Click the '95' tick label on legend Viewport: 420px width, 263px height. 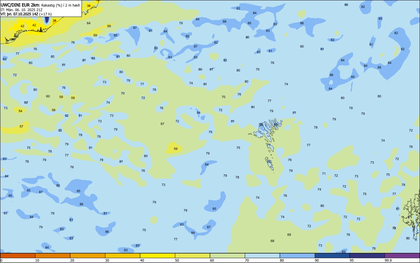(x=352, y=260)
